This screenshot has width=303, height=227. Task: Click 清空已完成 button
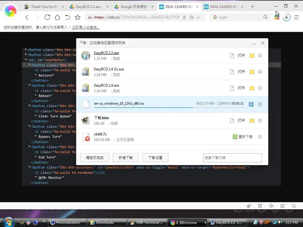tap(95, 158)
